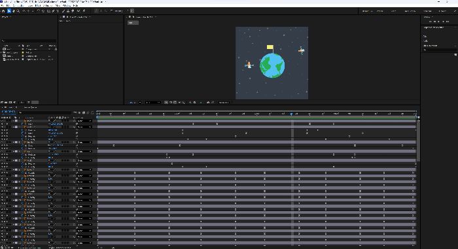
Task: Toggle the third layer's visibility eye
Action: [x=2, y=127]
